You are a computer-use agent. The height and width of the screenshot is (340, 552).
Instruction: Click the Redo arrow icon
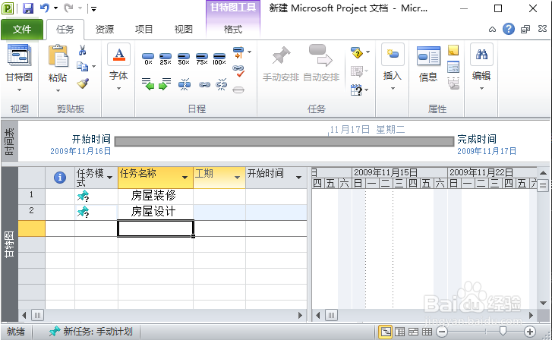[68, 8]
